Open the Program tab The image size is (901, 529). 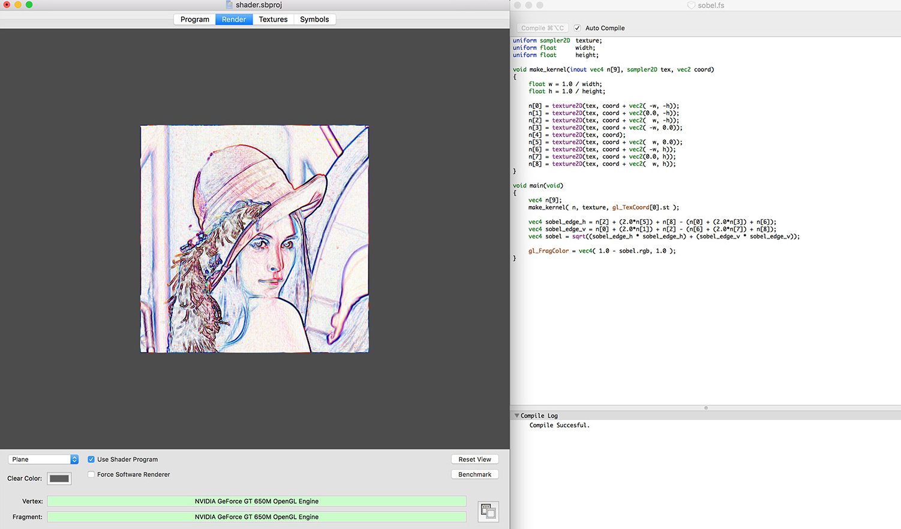tap(194, 19)
